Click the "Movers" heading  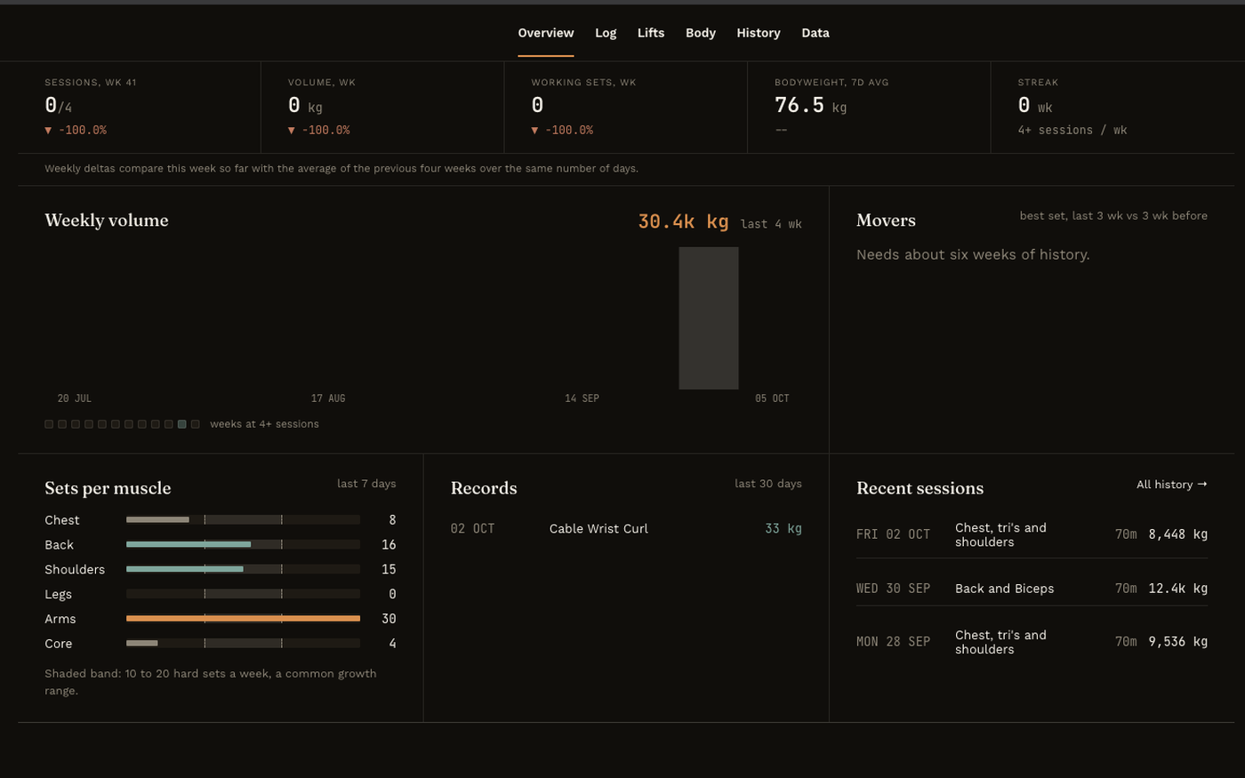(886, 221)
